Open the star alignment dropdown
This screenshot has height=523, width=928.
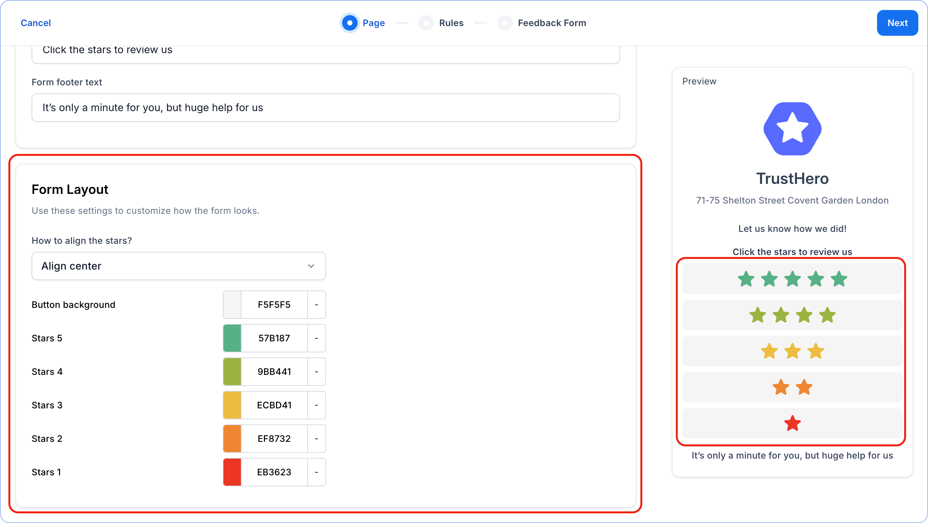click(178, 266)
